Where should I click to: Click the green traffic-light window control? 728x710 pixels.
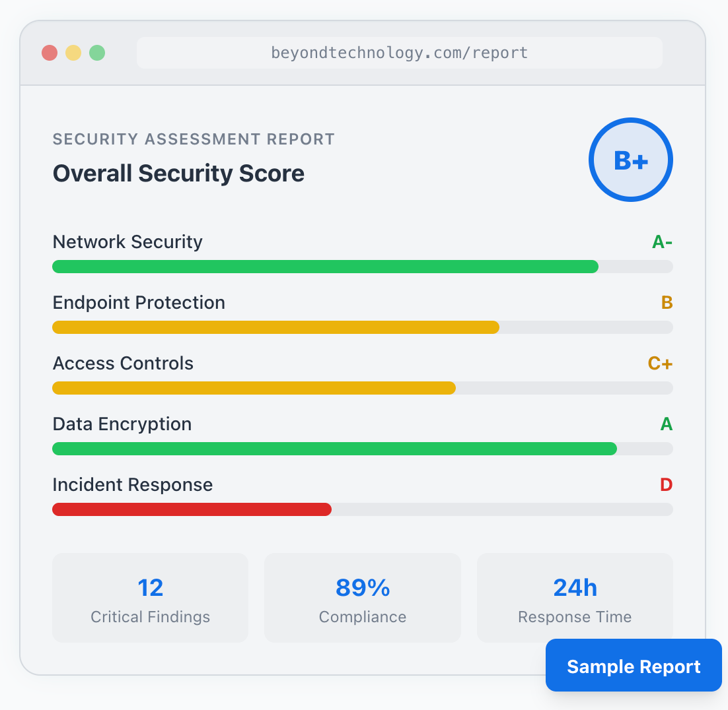tap(97, 53)
